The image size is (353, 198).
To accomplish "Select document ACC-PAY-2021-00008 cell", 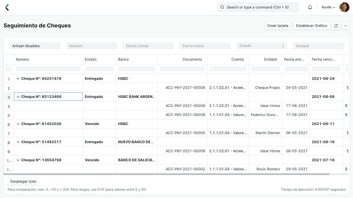I will (x=182, y=115).
